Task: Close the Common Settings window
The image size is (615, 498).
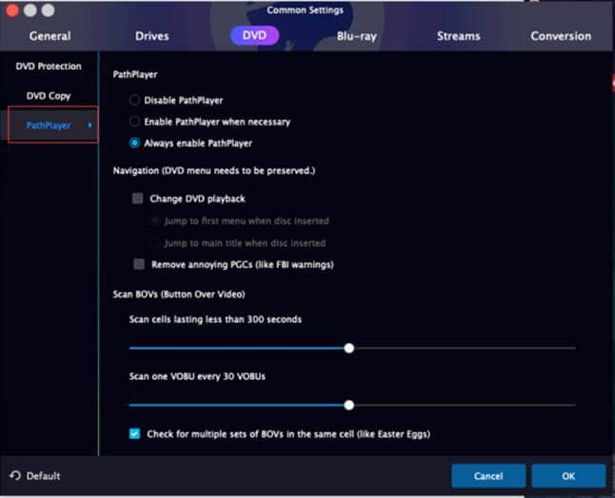Action: pyautogui.click(x=12, y=10)
